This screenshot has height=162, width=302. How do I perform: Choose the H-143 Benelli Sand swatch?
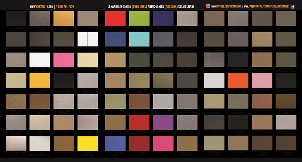point(16,80)
